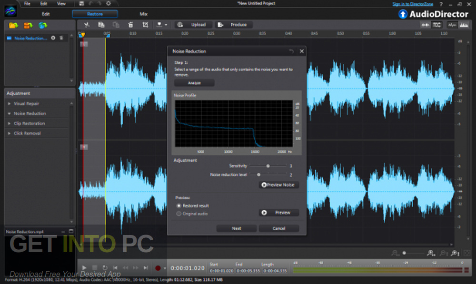
Task: Click the red Record button
Action: pos(158,268)
